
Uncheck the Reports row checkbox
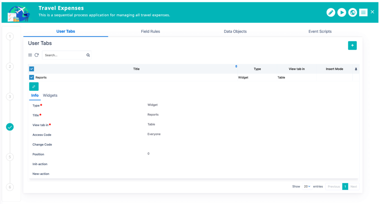click(32, 77)
